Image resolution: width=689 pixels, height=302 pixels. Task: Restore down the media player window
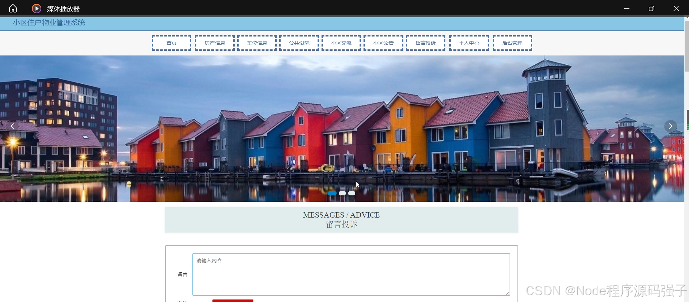(651, 8)
